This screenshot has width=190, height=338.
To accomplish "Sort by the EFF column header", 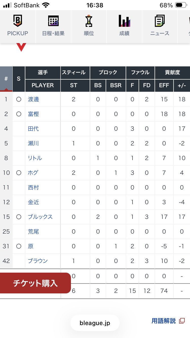I will click(164, 85).
